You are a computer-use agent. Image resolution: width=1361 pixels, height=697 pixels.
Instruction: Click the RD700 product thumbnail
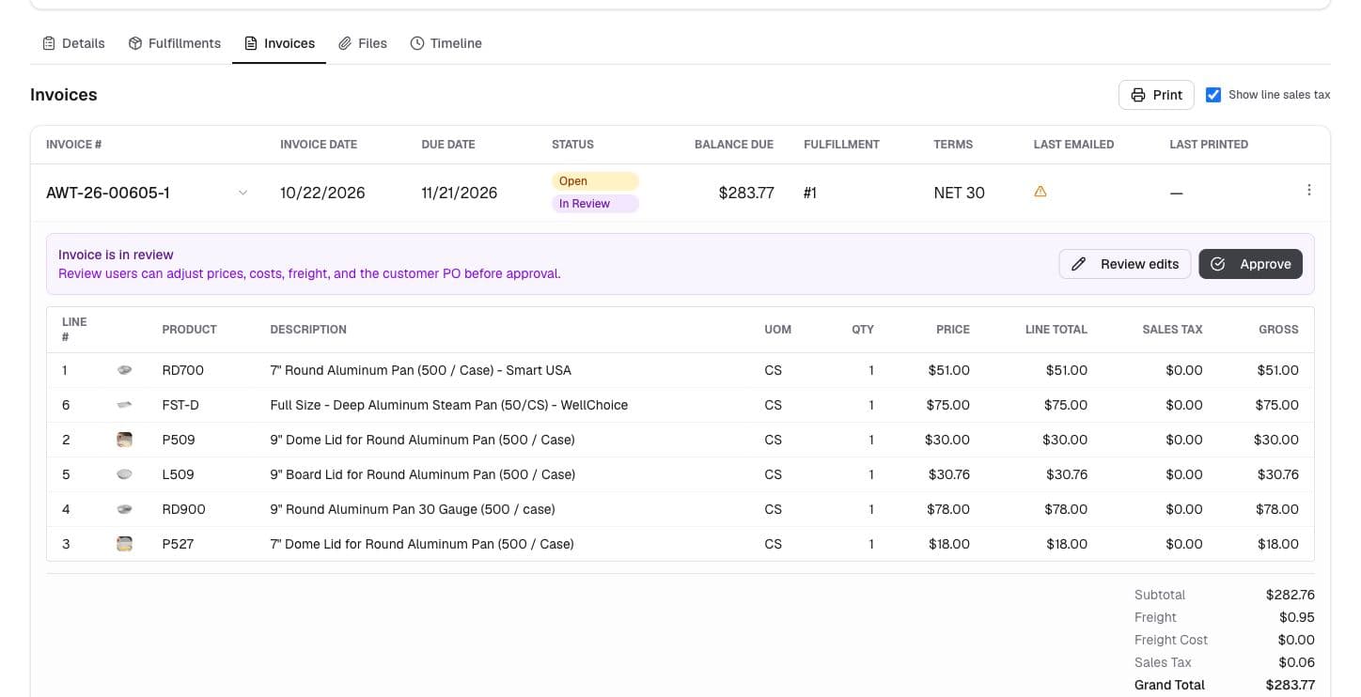(x=124, y=370)
